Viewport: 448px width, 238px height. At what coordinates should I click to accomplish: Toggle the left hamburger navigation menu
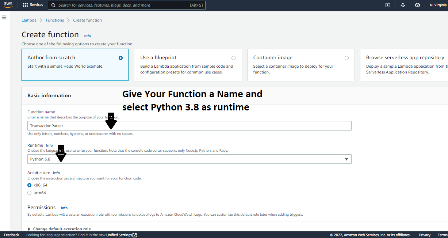4,18
